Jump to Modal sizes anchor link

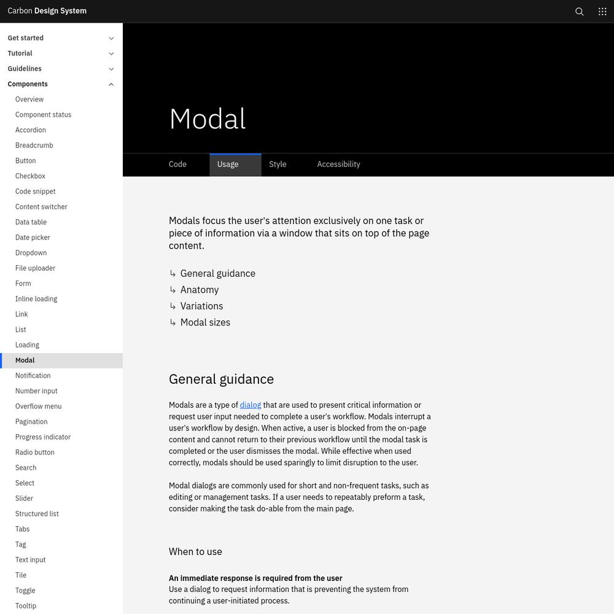[205, 322]
